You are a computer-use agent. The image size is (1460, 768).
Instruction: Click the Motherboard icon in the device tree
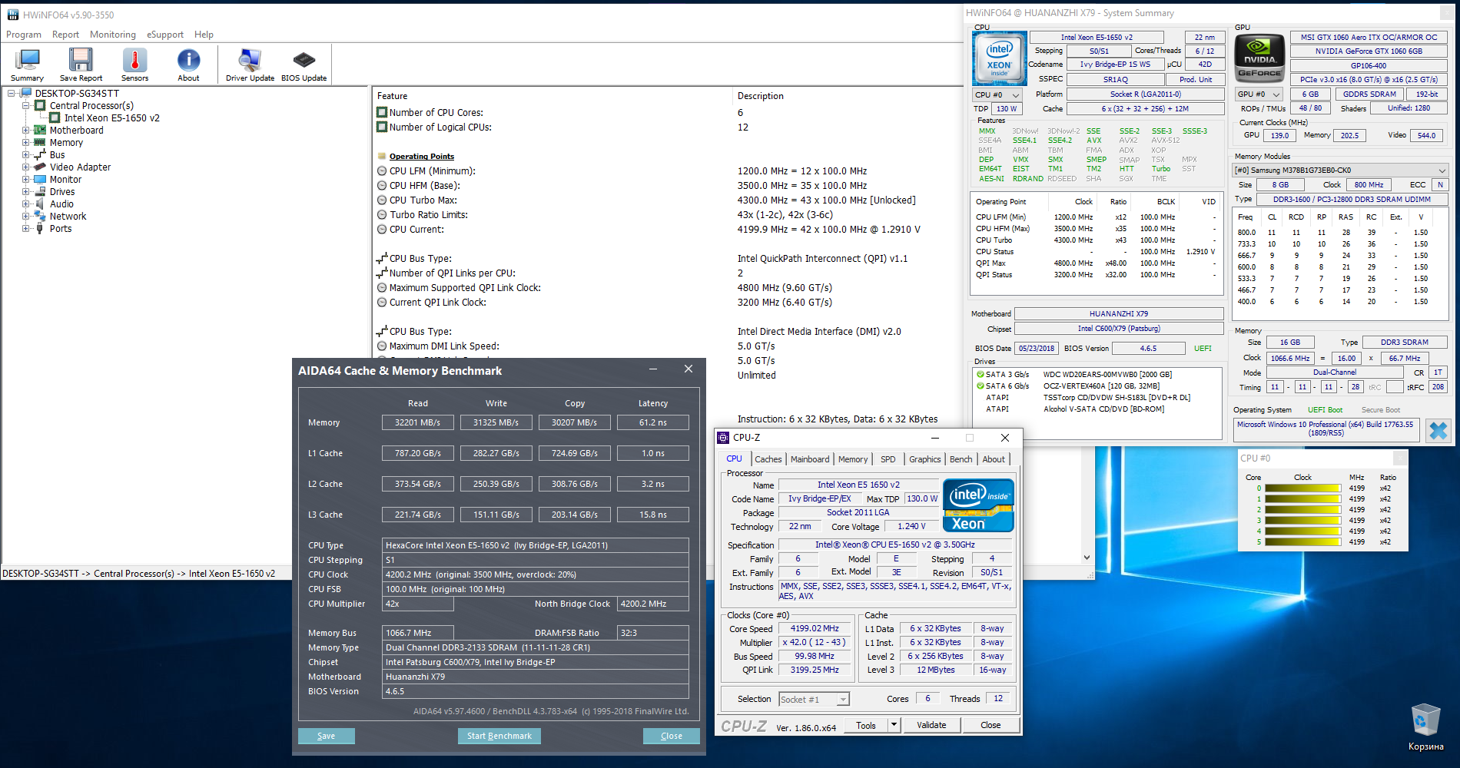point(40,131)
